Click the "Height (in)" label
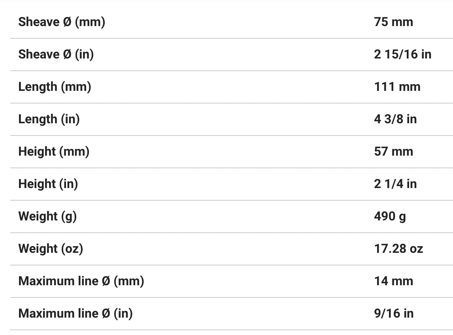This screenshot has height=335, width=453. pyautogui.click(x=48, y=184)
